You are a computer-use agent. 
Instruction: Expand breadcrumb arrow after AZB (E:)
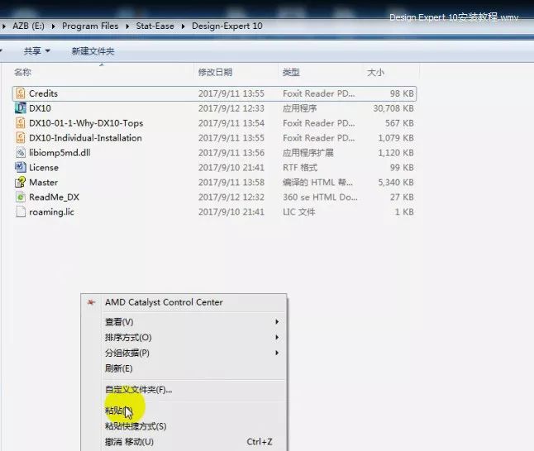coord(53,26)
